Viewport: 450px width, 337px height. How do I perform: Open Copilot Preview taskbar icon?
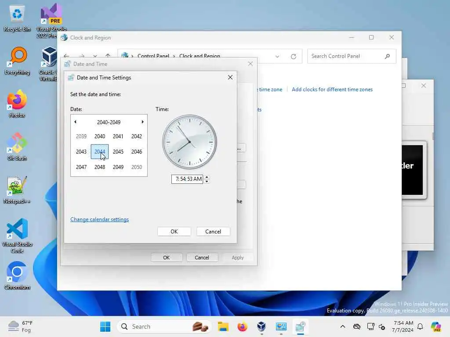click(x=436, y=326)
